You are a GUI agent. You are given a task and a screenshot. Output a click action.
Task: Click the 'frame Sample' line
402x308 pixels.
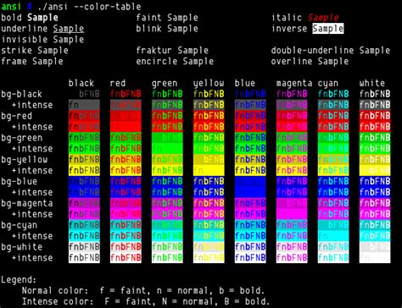click(32, 61)
